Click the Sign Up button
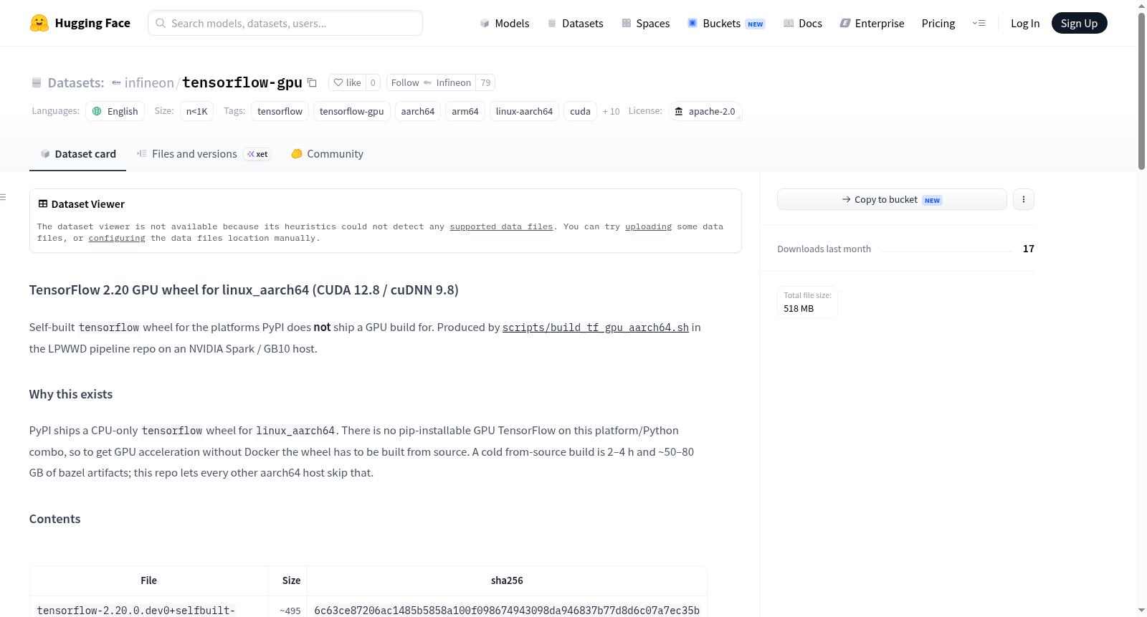 (1079, 23)
